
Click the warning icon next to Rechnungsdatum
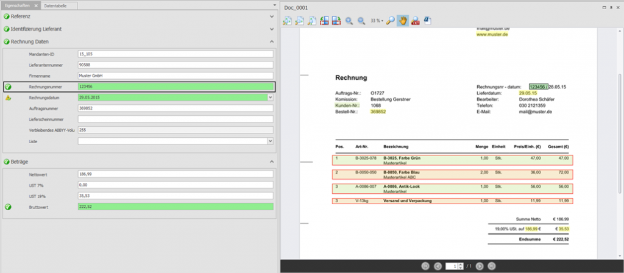click(9, 97)
